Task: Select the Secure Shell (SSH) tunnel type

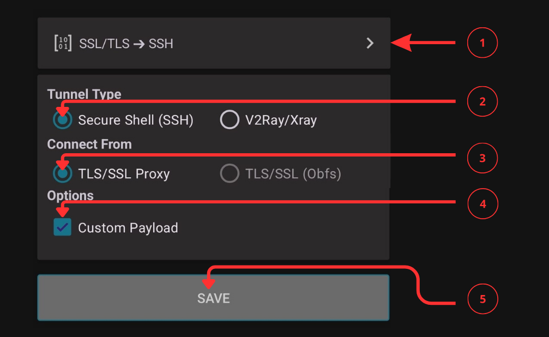Action: pyautogui.click(x=62, y=119)
